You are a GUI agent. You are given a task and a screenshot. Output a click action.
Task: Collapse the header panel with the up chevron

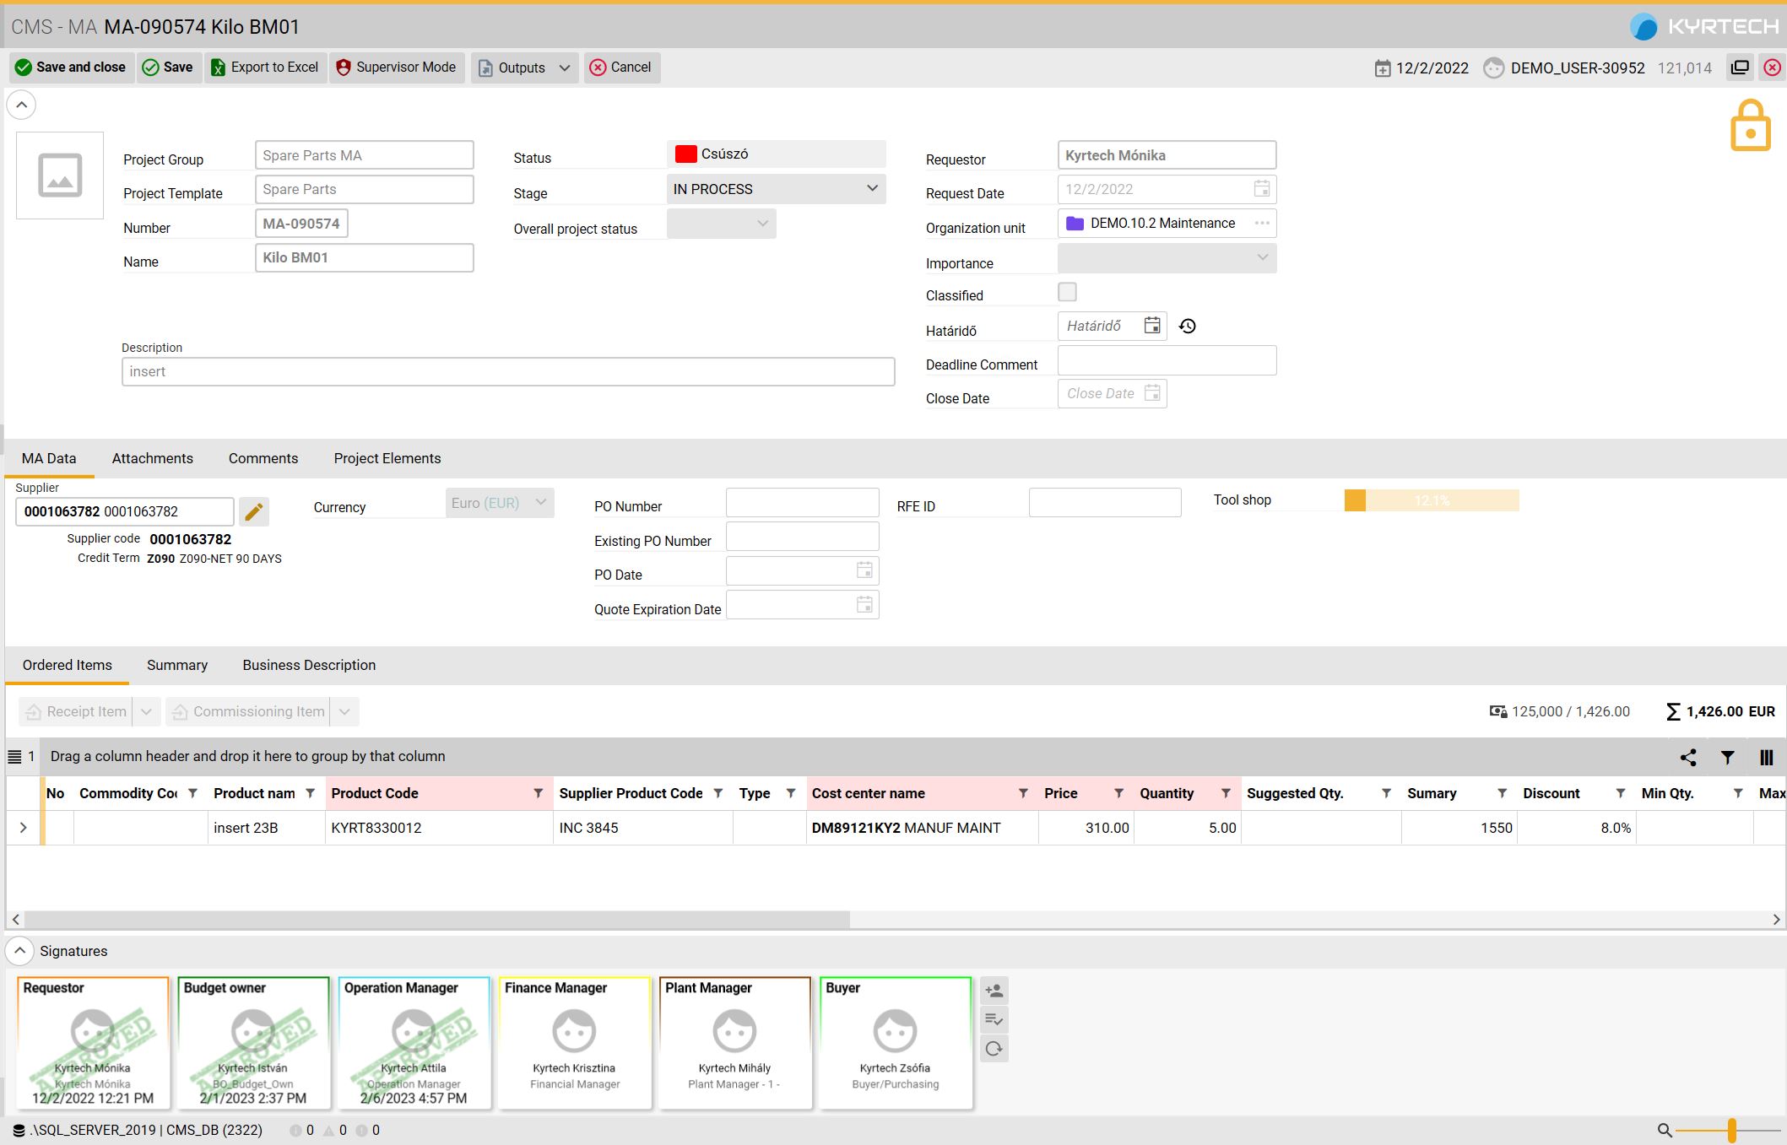[x=22, y=105]
